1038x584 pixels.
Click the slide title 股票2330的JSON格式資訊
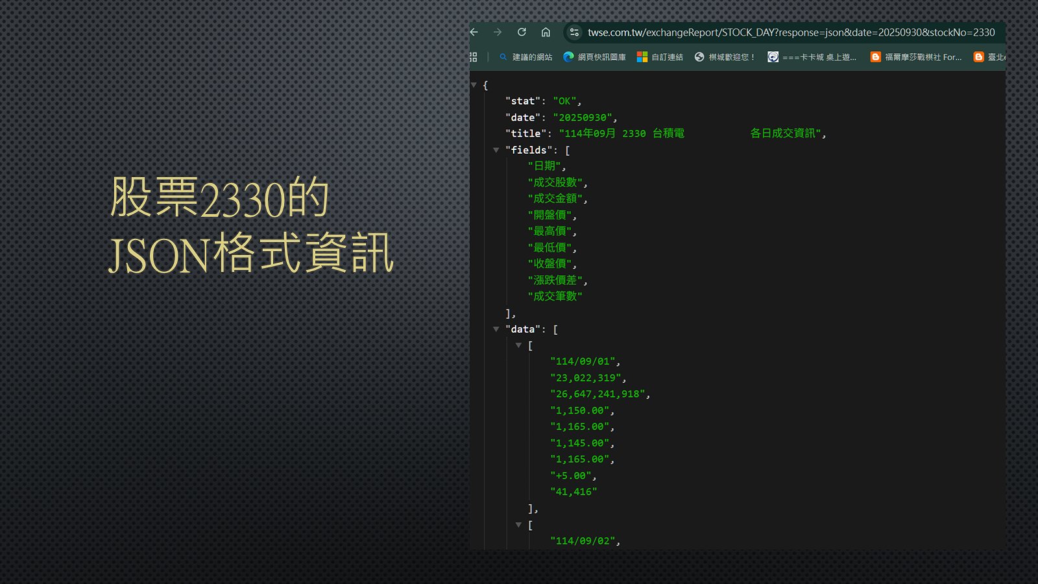click(251, 225)
